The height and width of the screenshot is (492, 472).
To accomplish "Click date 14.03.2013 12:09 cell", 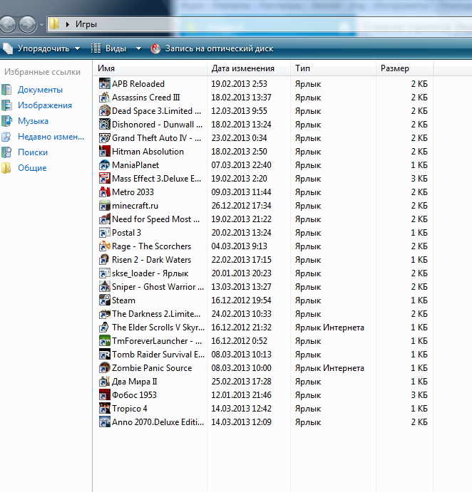I will point(241,422).
